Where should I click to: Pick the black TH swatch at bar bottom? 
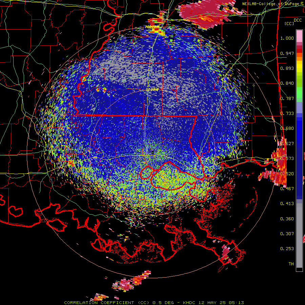[299, 269]
